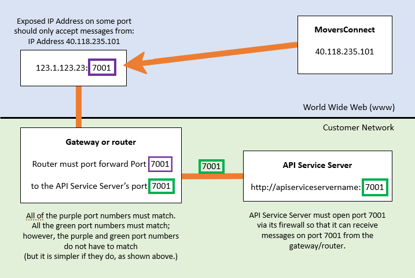Click the MoversConnect heading text
This screenshot has width=415, height=278.
[x=344, y=30]
